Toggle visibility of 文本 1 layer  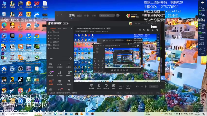pyautogui.click(x=48, y=45)
